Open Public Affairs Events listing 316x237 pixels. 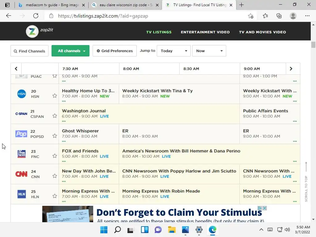click(x=270, y=114)
